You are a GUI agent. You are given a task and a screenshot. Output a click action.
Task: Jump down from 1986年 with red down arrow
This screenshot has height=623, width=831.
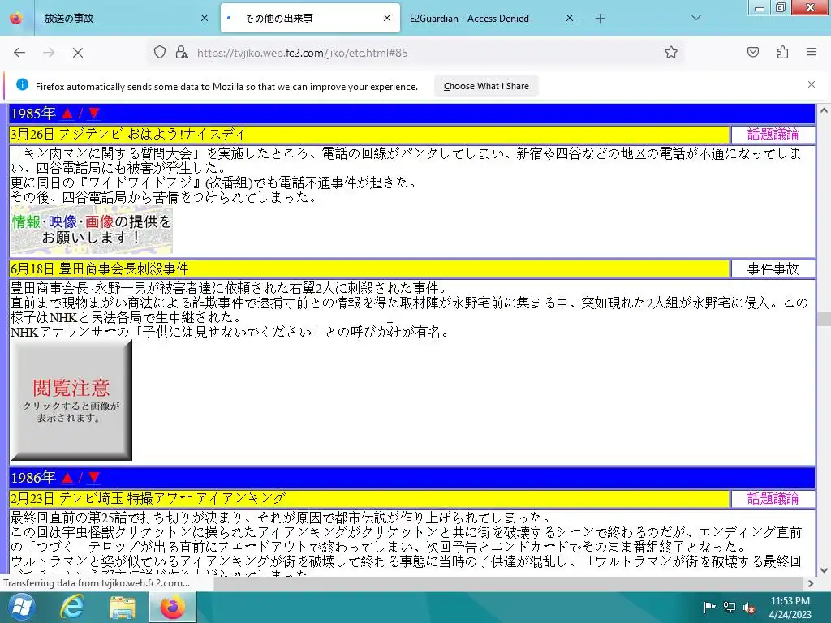pyautogui.click(x=94, y=478)
